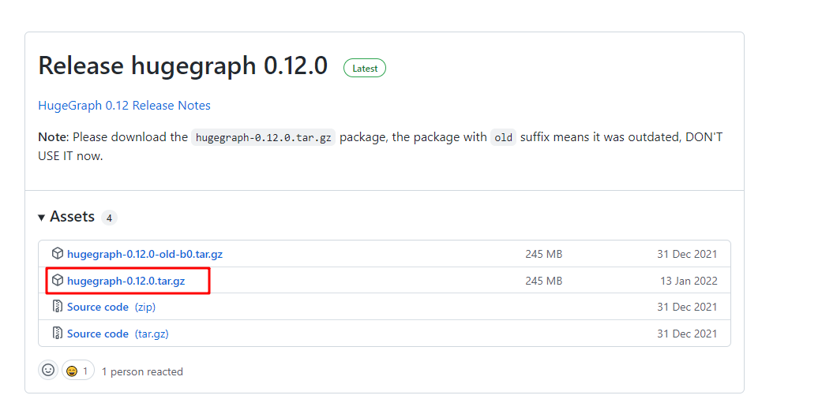Click the package icon beside hugegraph-0.12.0-old-b0.tar.gz
The width and height of the screenshot is (822, 399).
58,254
